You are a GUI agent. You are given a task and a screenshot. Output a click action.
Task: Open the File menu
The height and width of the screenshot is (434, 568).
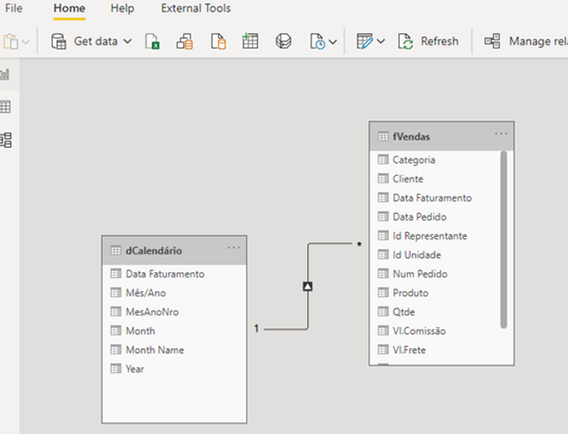tap(13, 8)
